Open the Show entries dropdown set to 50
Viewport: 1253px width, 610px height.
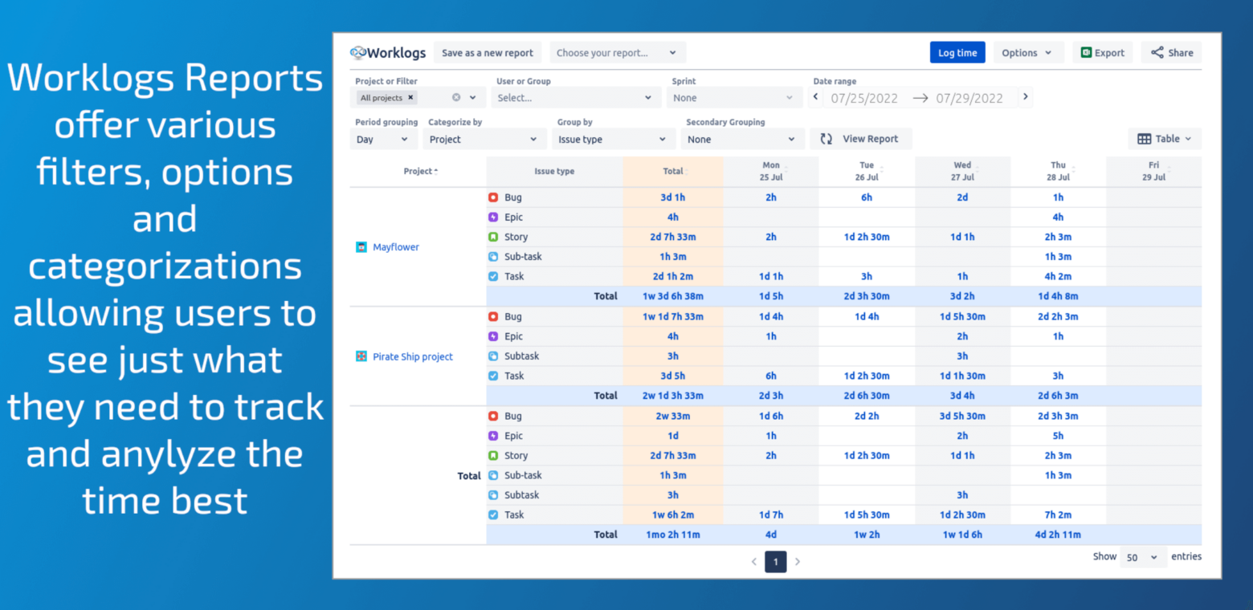click(x=1143, y=556)
